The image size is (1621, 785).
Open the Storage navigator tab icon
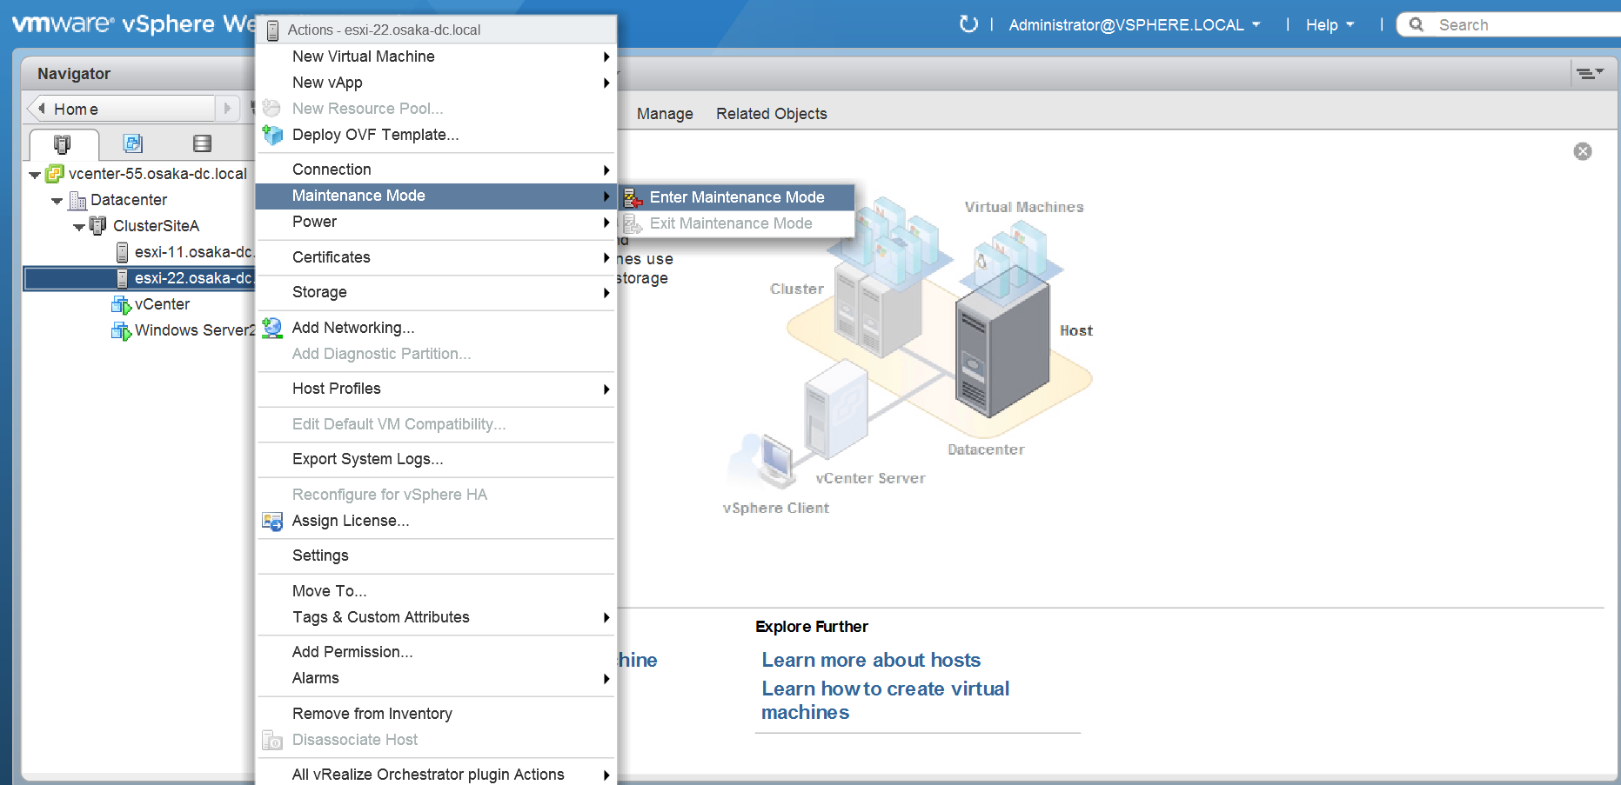tap(202, 143)
